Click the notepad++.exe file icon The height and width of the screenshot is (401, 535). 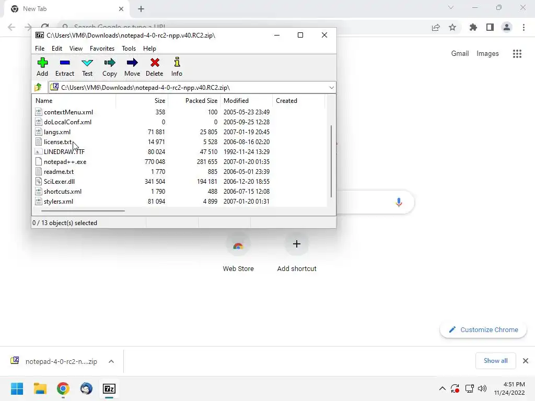pos(39,162)
